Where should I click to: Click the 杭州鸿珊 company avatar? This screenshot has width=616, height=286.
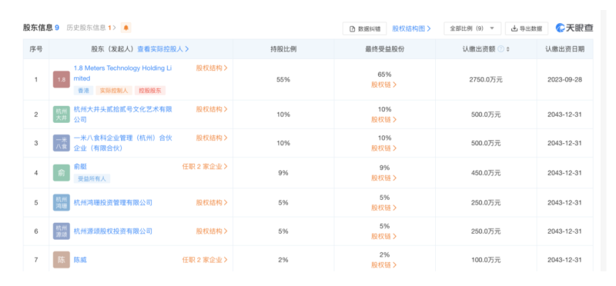tap(62, 202)
